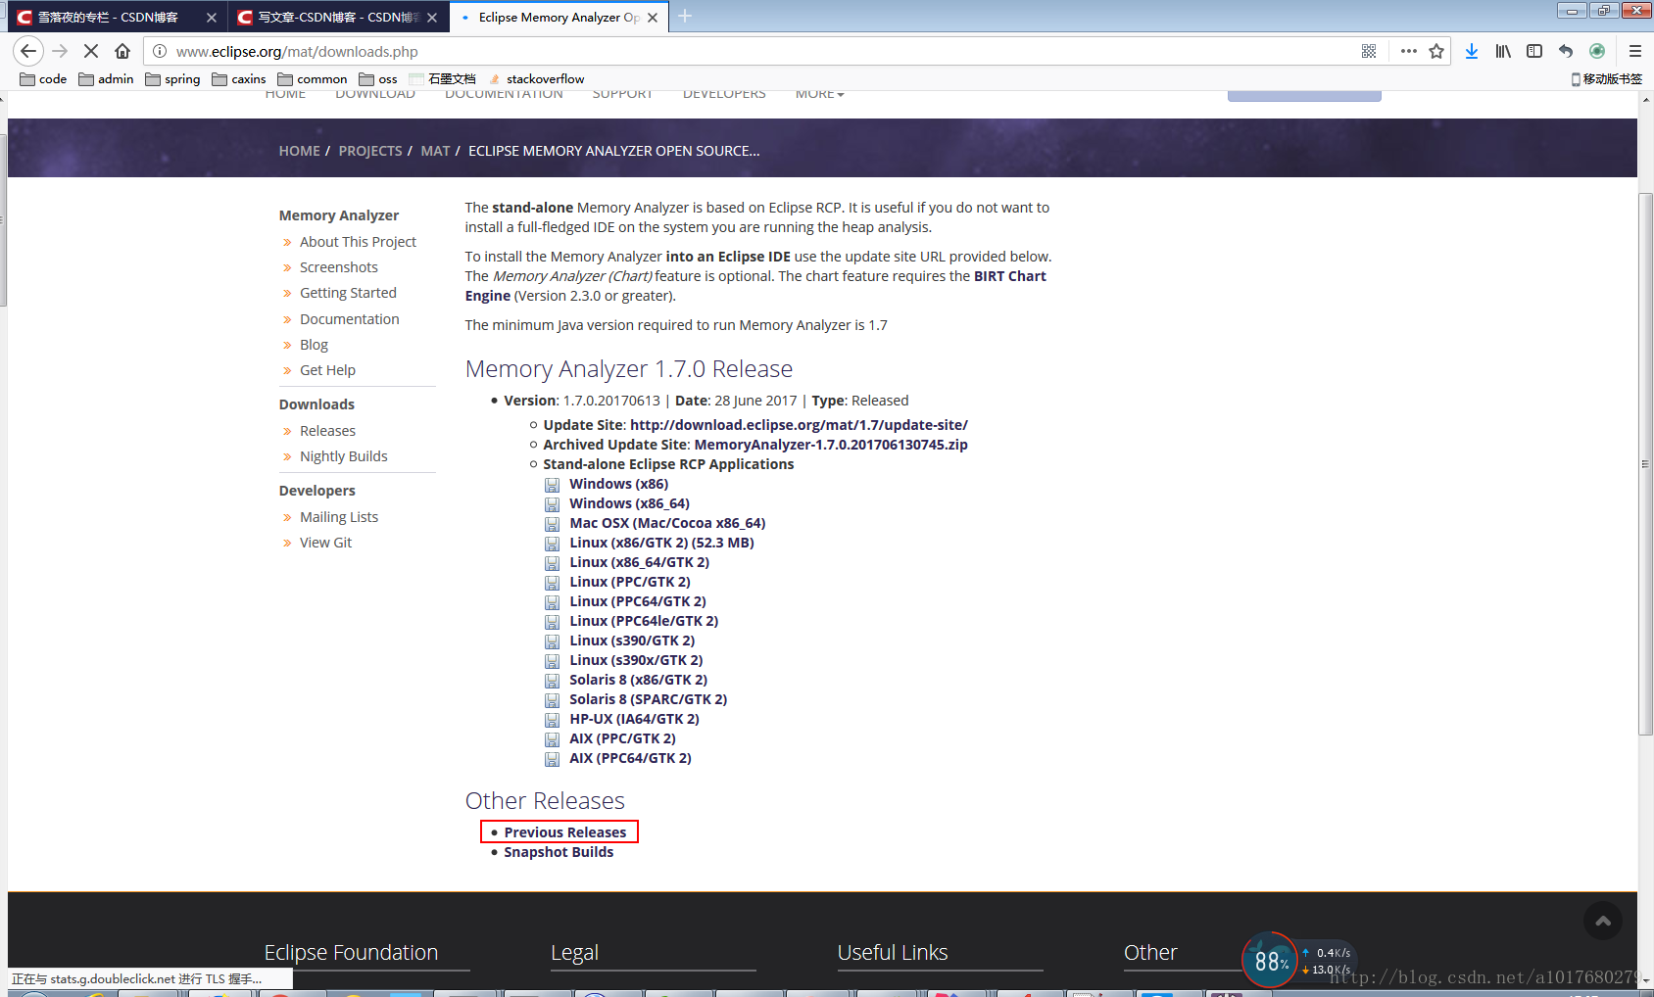
Task: Click the disk icon next to Windows (x86_64)
Action: (x=553, y=504)
